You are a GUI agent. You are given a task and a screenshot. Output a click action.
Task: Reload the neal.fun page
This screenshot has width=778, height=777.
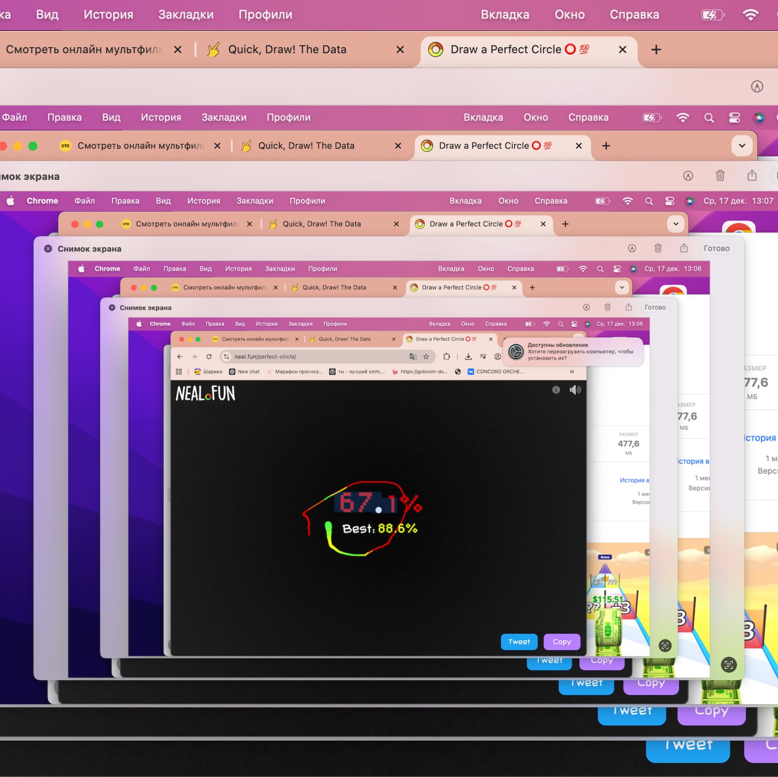(209, 356)
